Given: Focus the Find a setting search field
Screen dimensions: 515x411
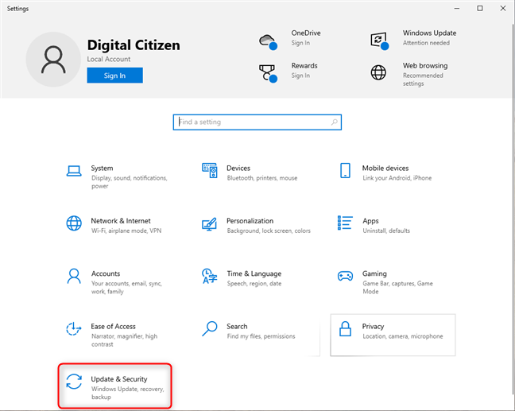Looking at the screenshot, I should tap(257, 122).
